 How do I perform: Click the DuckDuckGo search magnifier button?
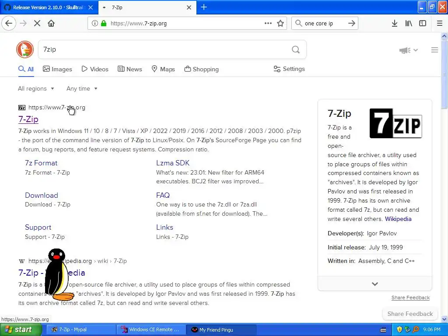[296, 50]
